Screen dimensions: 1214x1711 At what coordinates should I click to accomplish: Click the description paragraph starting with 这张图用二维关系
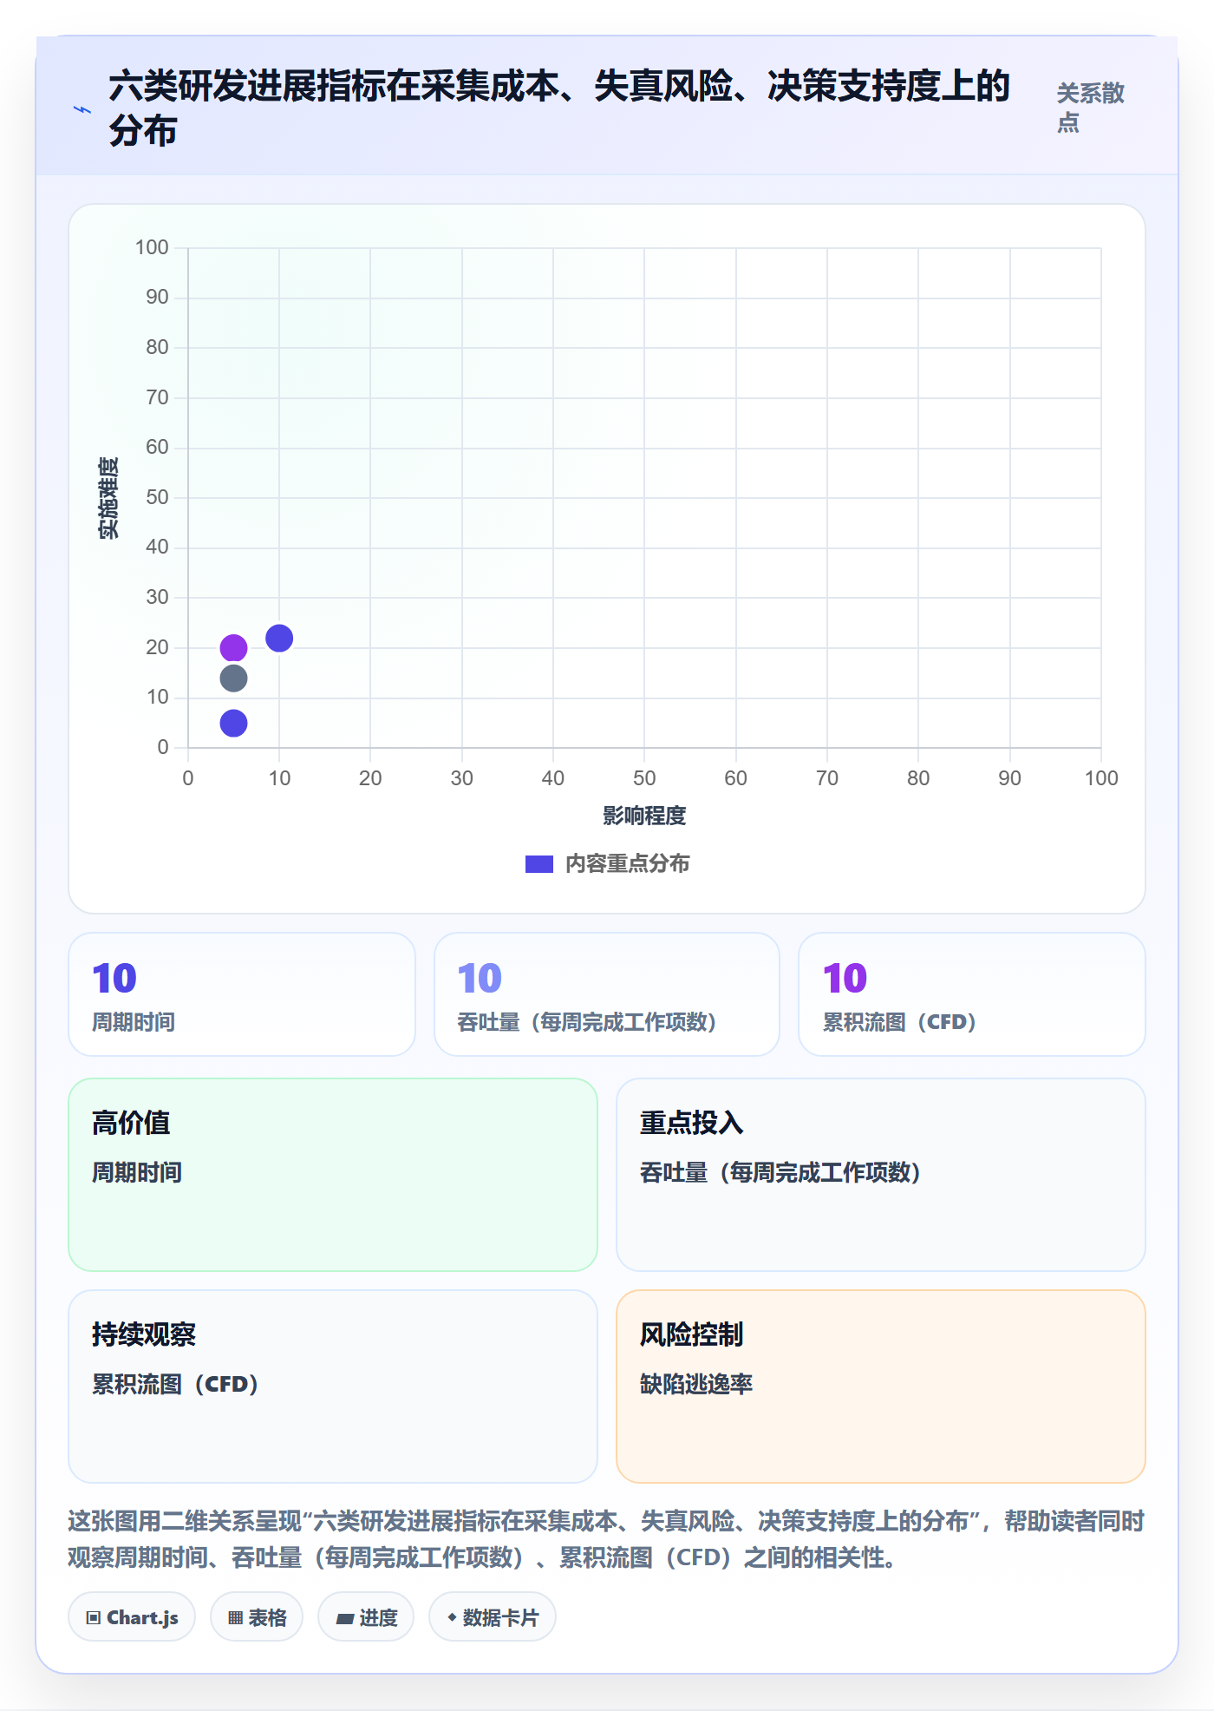[x=606, y=1539]
